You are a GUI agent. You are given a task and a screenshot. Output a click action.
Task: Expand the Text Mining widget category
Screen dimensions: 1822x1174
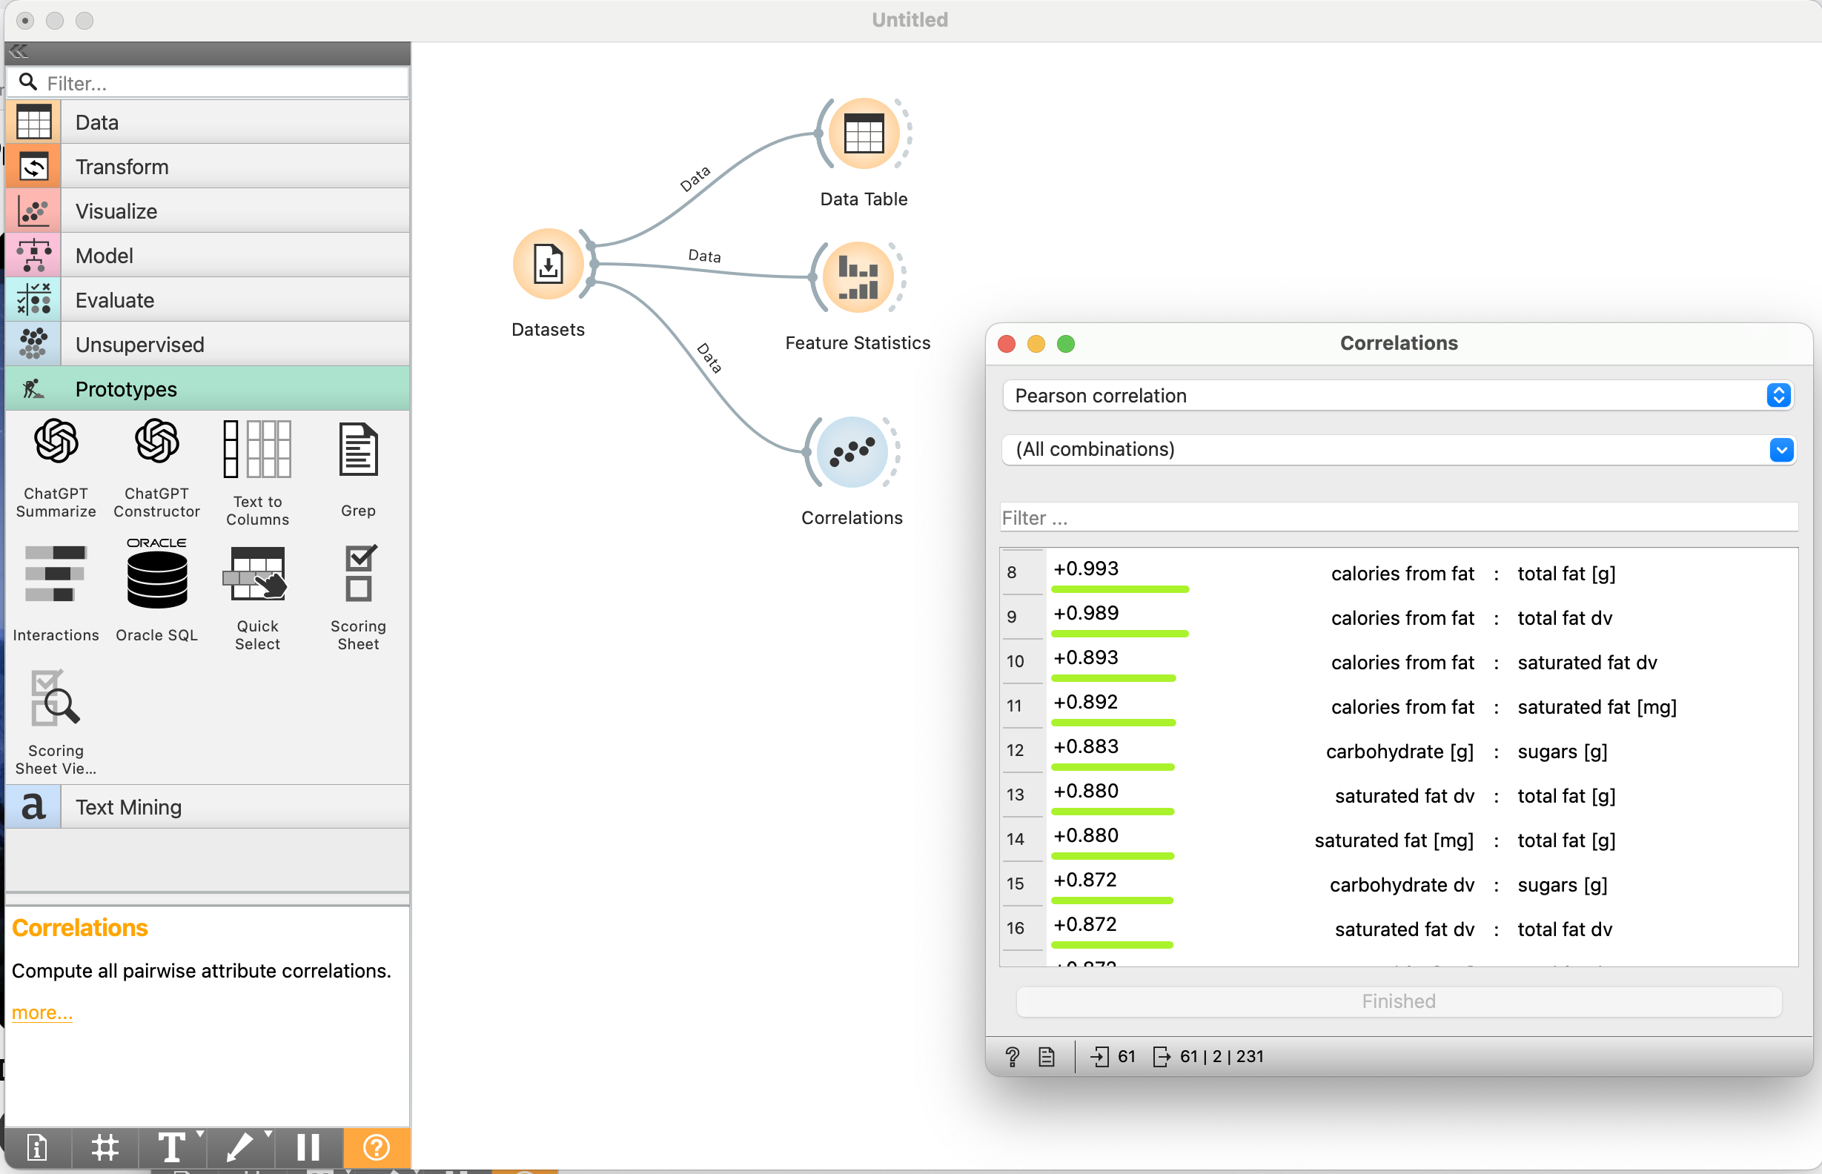pos(208,807)
